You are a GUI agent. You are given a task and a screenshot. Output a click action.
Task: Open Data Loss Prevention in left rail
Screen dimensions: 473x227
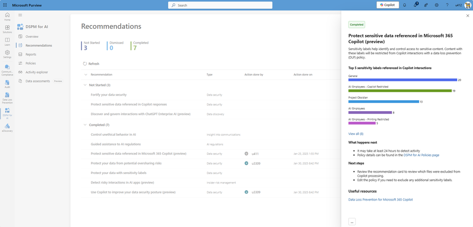pos(7,98)
